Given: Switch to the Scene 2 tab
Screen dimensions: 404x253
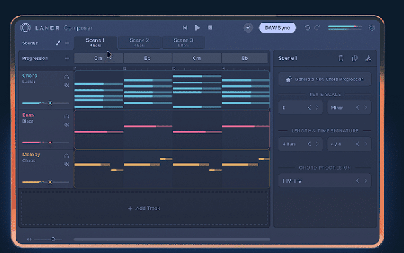Looking at the screenshot, I should (x=139, y=42).
